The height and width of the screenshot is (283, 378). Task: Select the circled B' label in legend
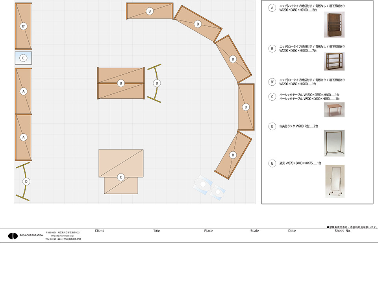coord(272,83)
